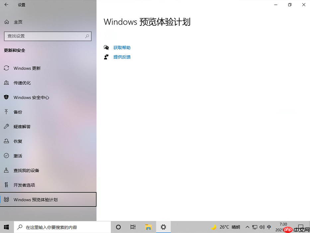Viewport: 310px width, 233px height.
Task: Open the 提供反馈 link
Action: 122,57
